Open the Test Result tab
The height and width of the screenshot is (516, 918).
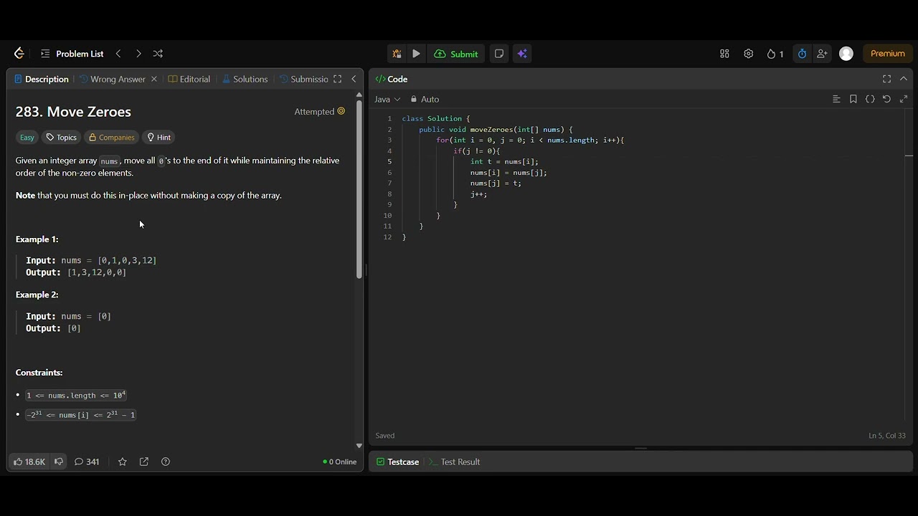[x=454, y=462]
